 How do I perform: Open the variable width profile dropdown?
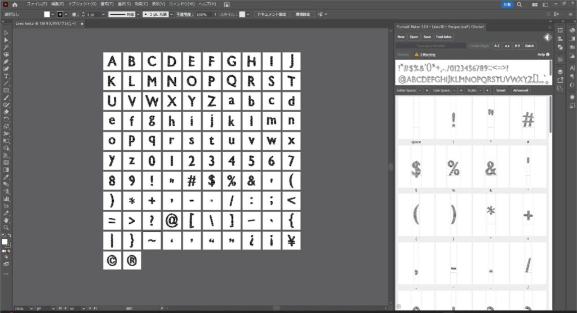[x=138, y=14]
